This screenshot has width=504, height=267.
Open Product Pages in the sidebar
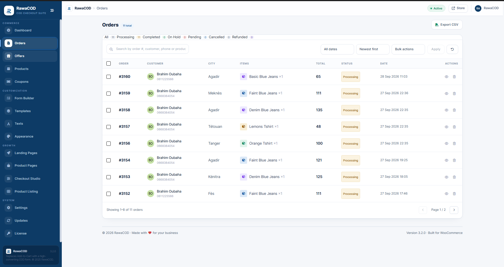tap(30, 165)
